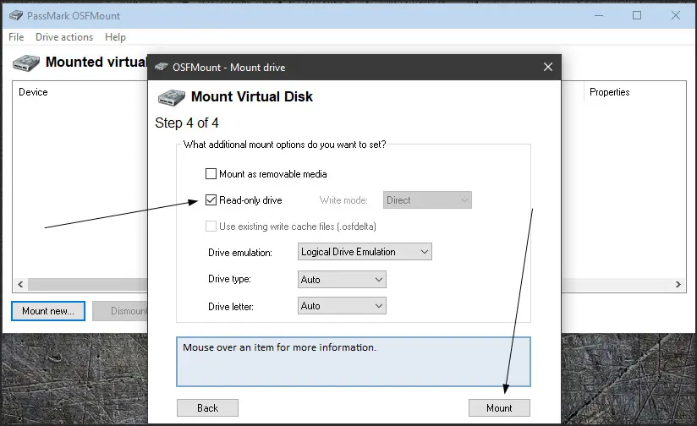Go to previous step with Back button

pyautogui.click(x=207, y=407)
